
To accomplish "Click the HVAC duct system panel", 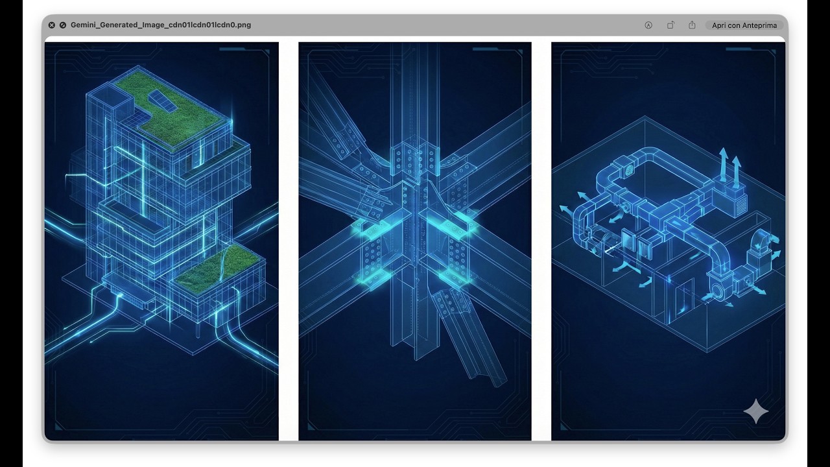I will click(x=668, y=241).
